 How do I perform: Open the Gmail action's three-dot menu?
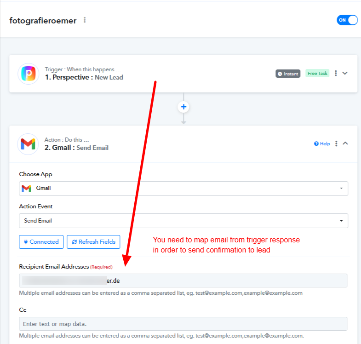click(x=336, y=143)
